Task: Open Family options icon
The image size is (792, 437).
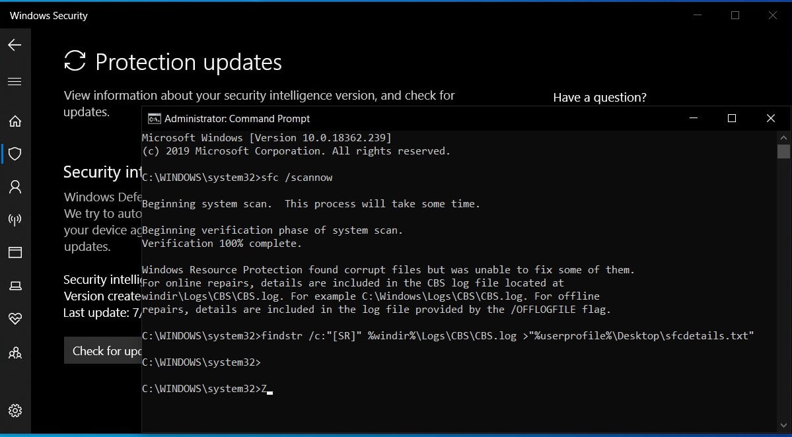Action: (x=15, y=353)
